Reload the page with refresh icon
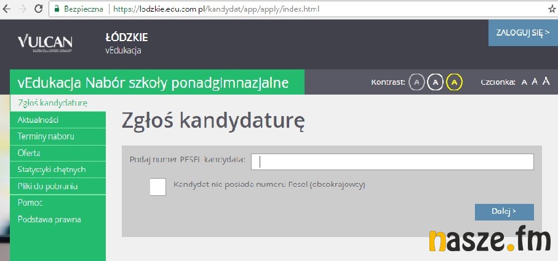This screenshot has height=261, width=558. [x=39, y=10]
